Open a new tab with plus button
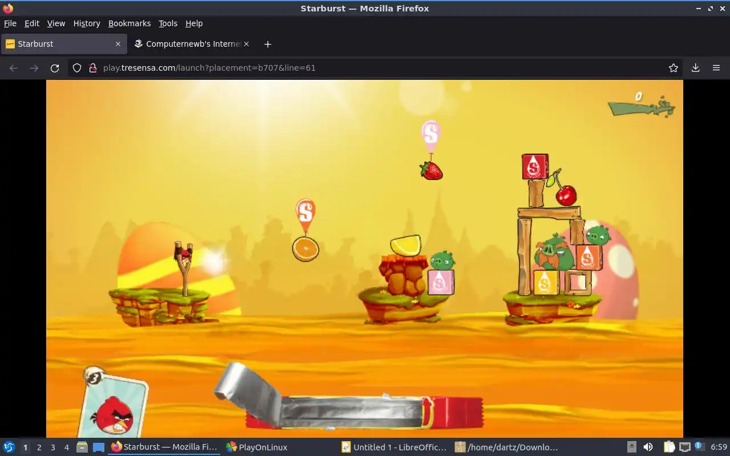The height and width of the screenshot is (456, 730). click(x=267, y=44)
